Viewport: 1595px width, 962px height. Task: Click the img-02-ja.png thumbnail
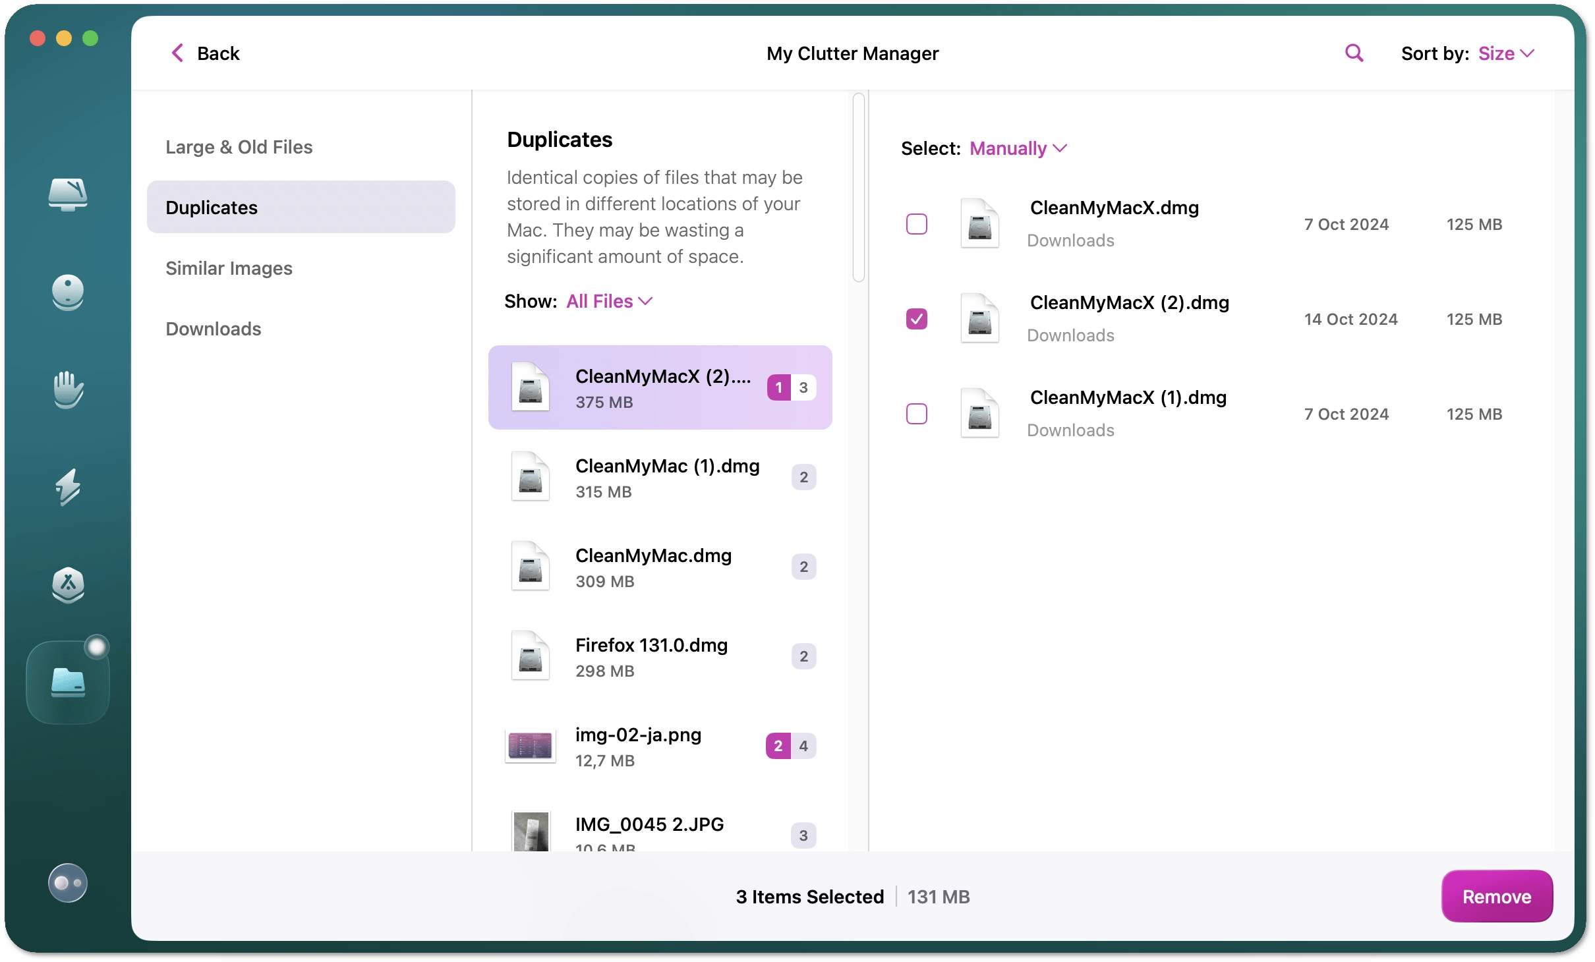531,745
